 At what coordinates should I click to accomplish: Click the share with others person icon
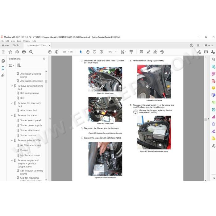pos(213,52)
